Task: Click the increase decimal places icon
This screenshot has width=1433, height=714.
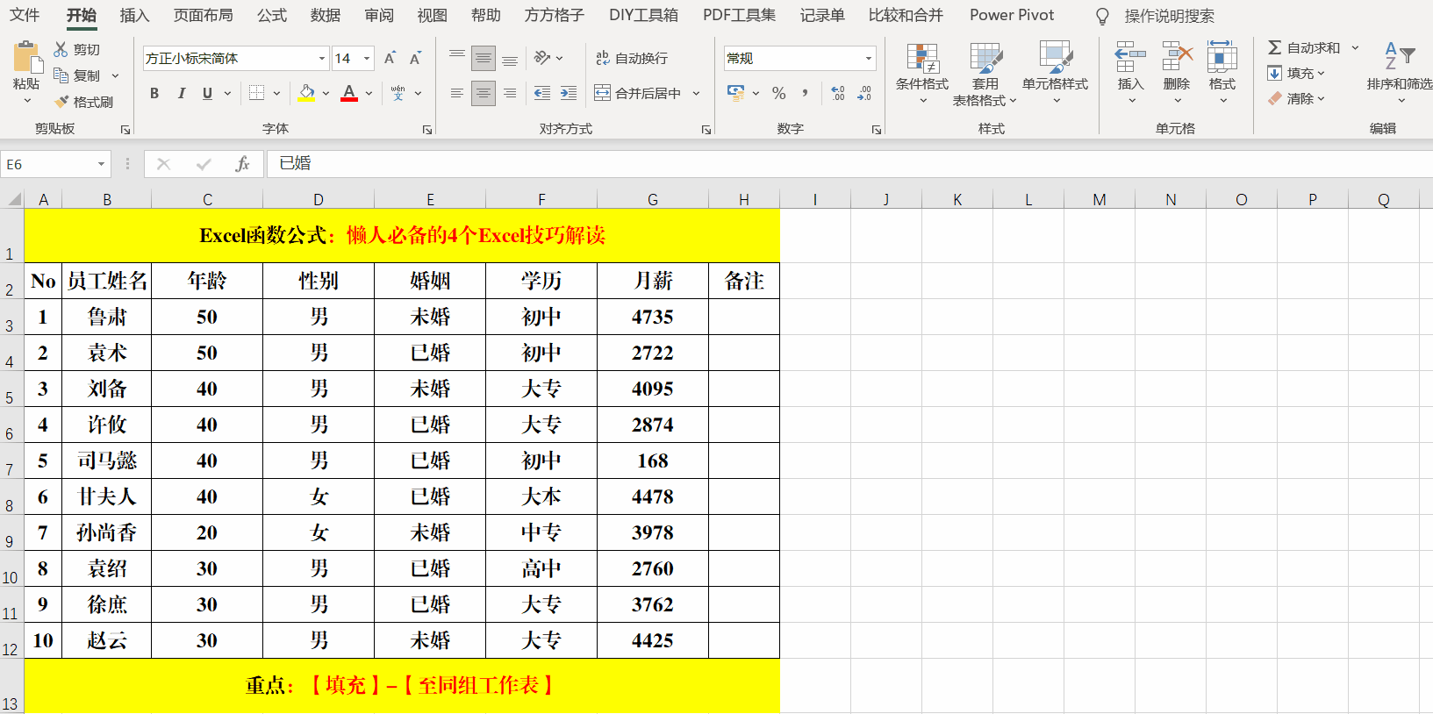Action: tap(837, 93)
